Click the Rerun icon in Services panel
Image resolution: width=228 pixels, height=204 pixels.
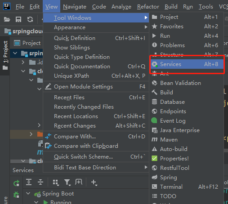point(16,183)
